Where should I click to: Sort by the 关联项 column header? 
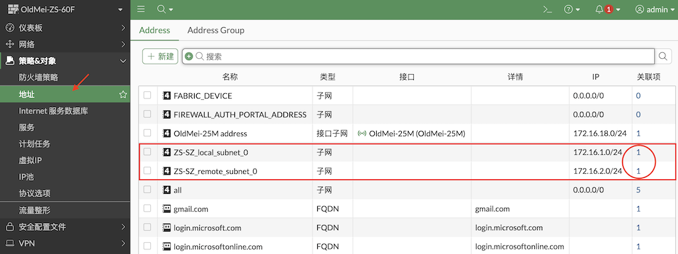[649, 77]
